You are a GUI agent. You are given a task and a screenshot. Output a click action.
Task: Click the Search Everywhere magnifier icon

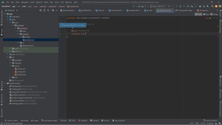[x=212, y=6]
